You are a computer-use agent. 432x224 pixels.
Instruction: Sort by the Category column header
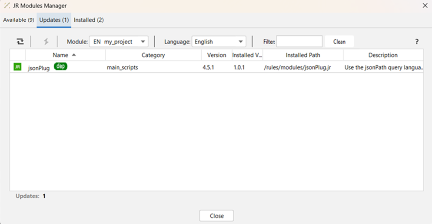point(153,55)
